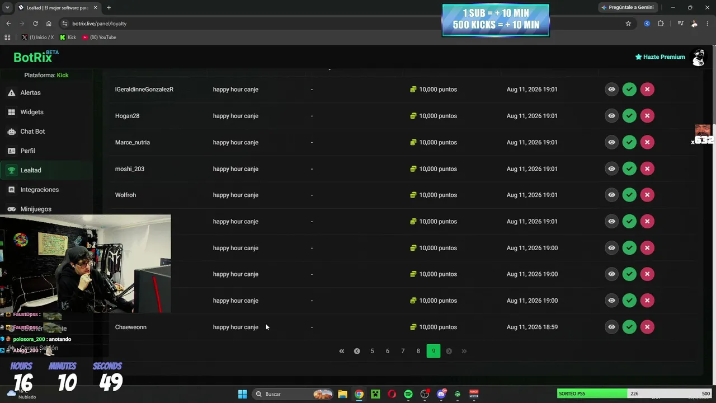The image size is (716, 403).
Task: Click Hazte Premium link
Action: pyautogui.click(x=660, y=57)
